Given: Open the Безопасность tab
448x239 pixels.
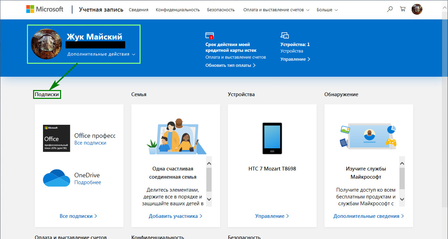Looking at the screenshot, I should [x=221, y=10].
